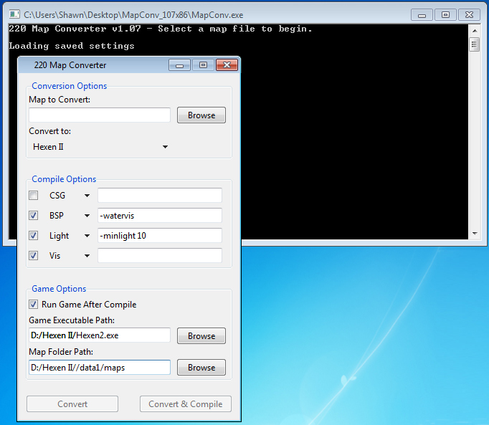Click the Convert & Compile button
The width and height of the screenshot is (489, 425).
click(x=186, y=403)
